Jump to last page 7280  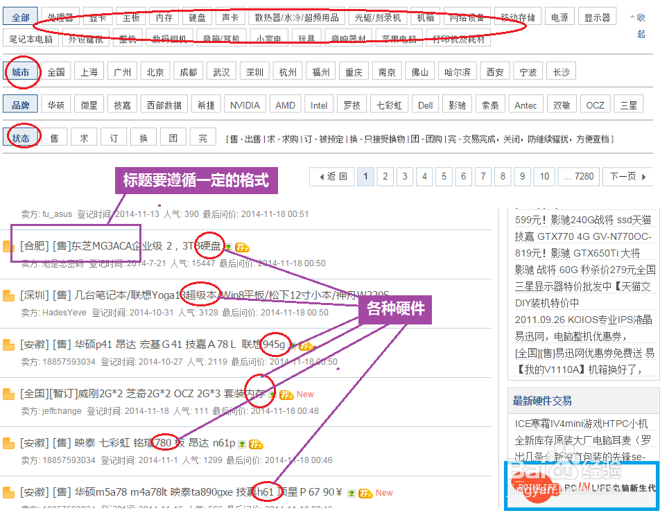point(579,176)
